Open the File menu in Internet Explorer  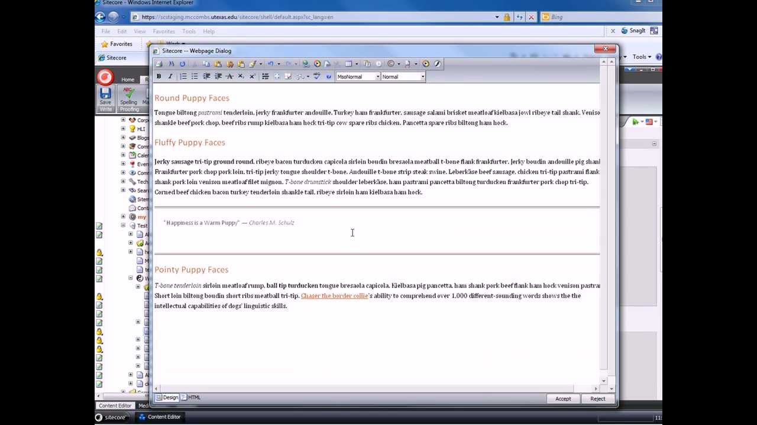[x=106, y=31]
